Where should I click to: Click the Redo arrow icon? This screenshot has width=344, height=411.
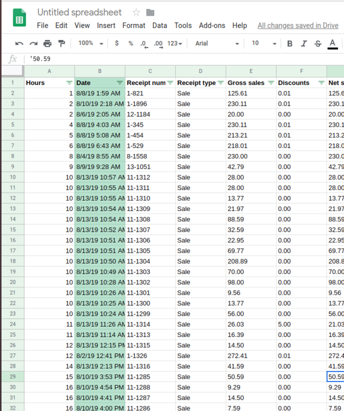(x=33, y=43)
